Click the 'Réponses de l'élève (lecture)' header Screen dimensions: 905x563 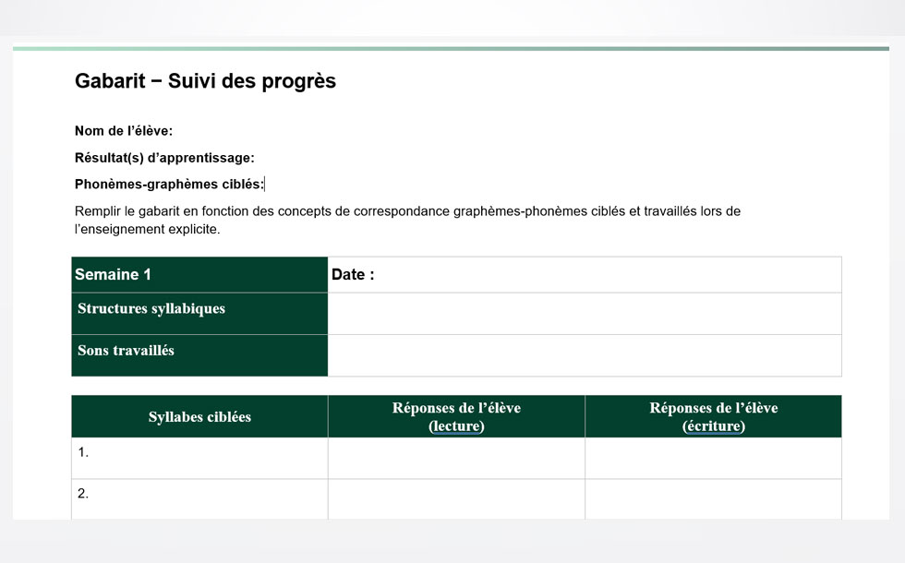(456, 416)
